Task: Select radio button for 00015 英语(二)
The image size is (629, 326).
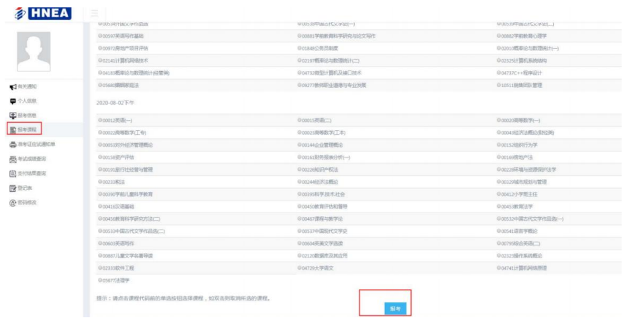Action: click(299, 120)
